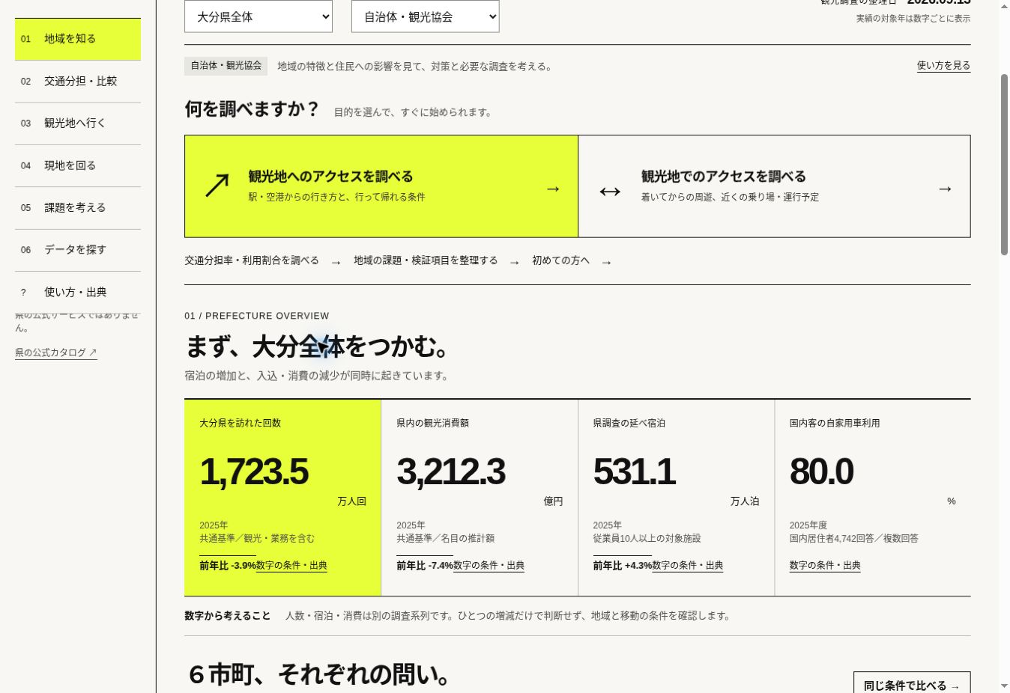Viewport: 1010px width, 693px height.
Task: Open 数字の条件・出典 under 大分県を訪れた回数
Action: pos(291,566)
